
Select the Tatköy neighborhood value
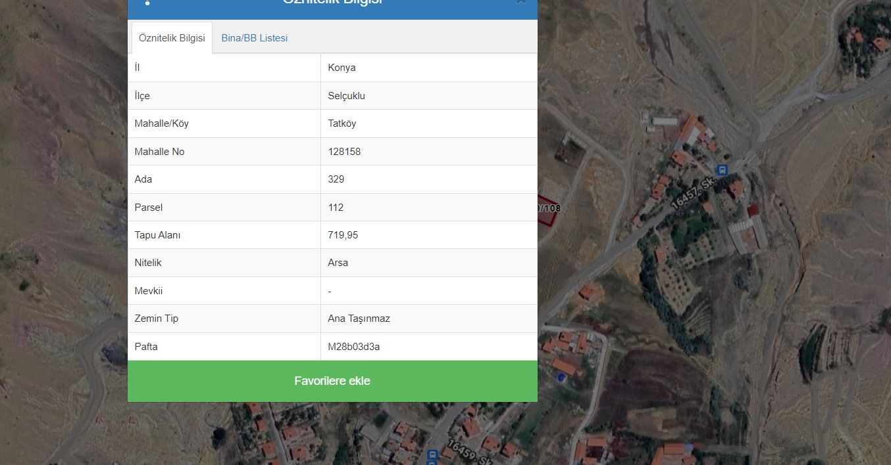point(342,123)
